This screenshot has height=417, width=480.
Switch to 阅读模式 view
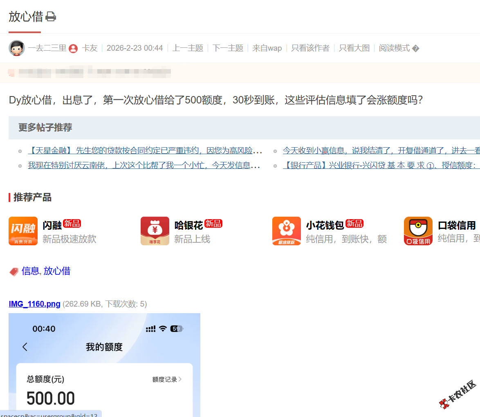[395, 48]
